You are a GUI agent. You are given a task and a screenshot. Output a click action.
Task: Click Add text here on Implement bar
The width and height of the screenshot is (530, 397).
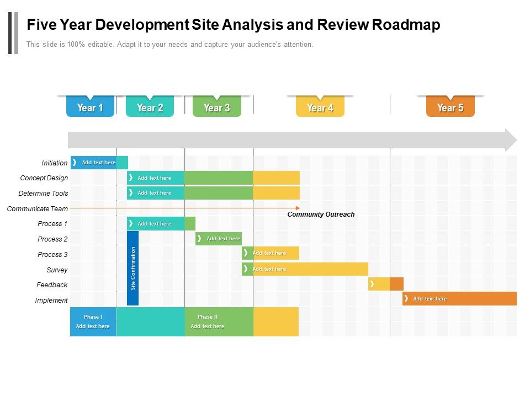[x=430, y=299]
